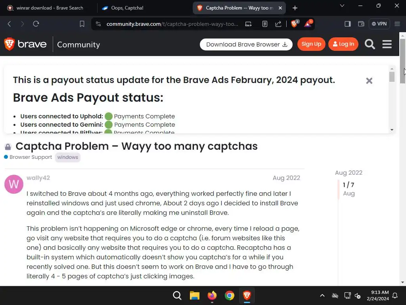Click the Brave icon in the taskbar
The width and height of the screenshot is (406, 305).
point(247,295)
